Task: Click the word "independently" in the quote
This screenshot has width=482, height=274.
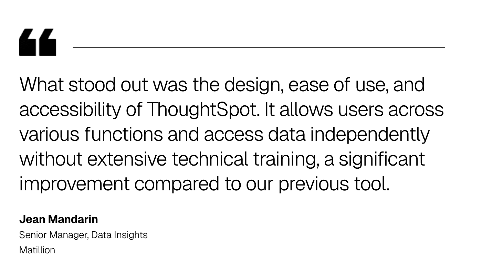Action: click(x=370, y=134)
